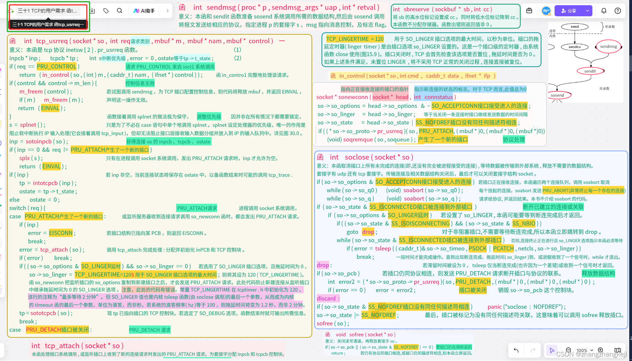
Task: Open the toolbox briefcase icon
Action: 529,11
